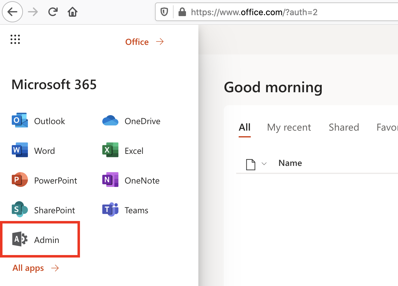Launch Microsoft Teams icon
The image size is (398, 286).
(110, 210)
